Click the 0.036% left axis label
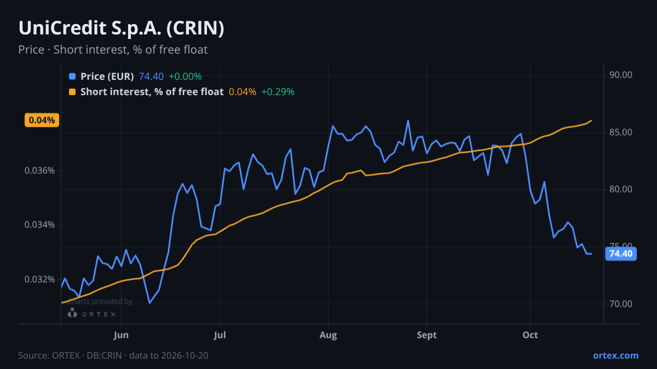 [40, 171]
